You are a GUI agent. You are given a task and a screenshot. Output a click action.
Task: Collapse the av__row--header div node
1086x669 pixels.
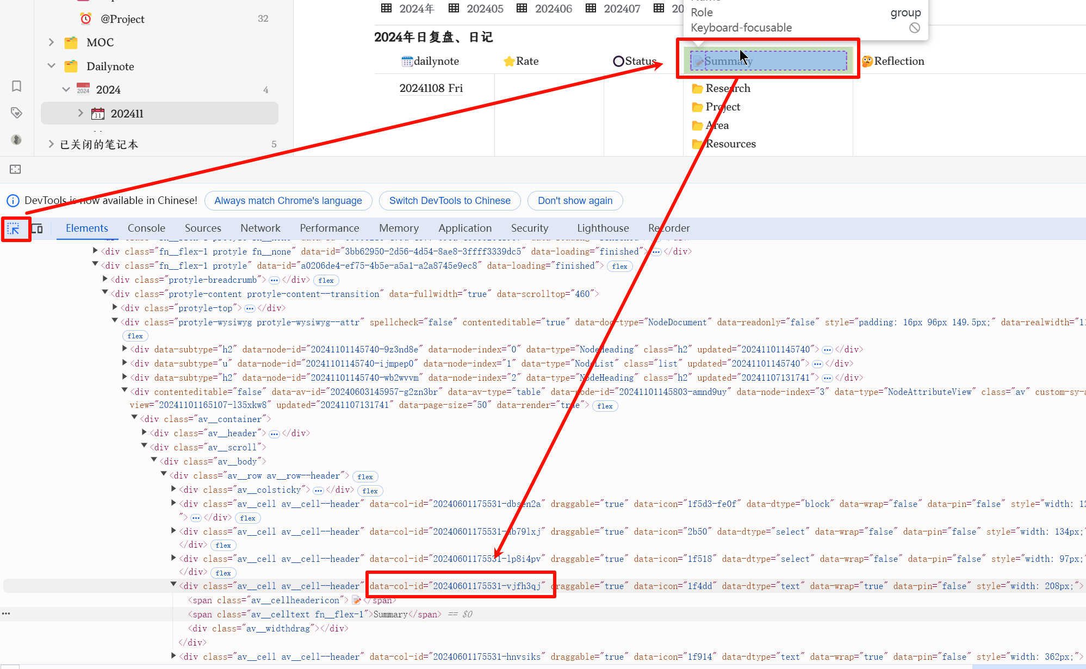point(164,475)
